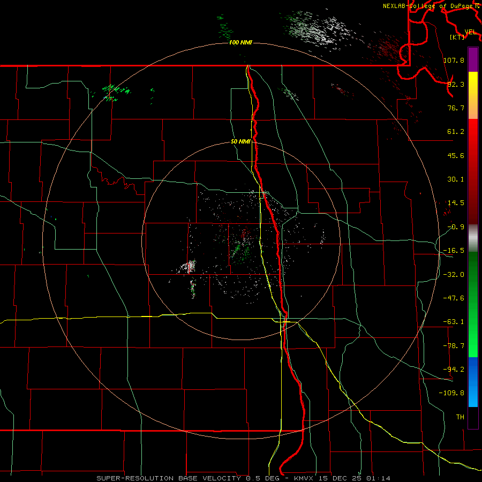This screenshot has height=482, width=482.
Task: Click the 45.6 legend value
Action: pos(456,155)
